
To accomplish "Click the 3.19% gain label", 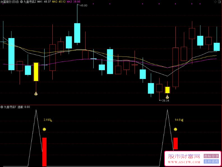I will click(x=48, y=120).
